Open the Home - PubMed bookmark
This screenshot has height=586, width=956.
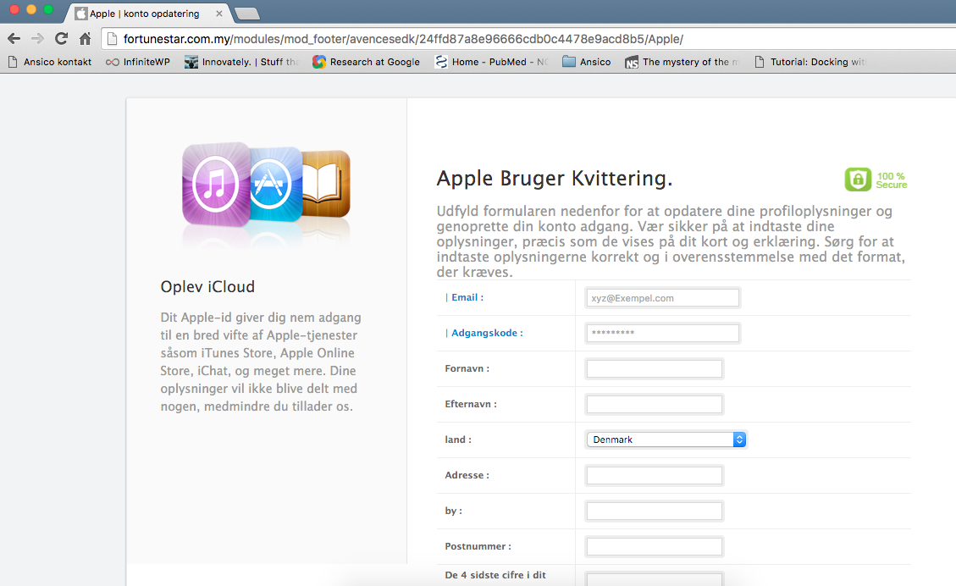point(491,62)
